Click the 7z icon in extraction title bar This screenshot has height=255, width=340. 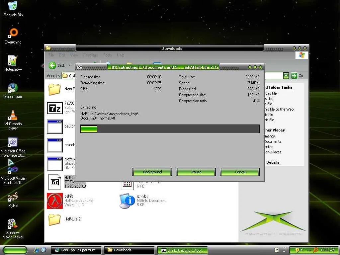coord(80,67)
